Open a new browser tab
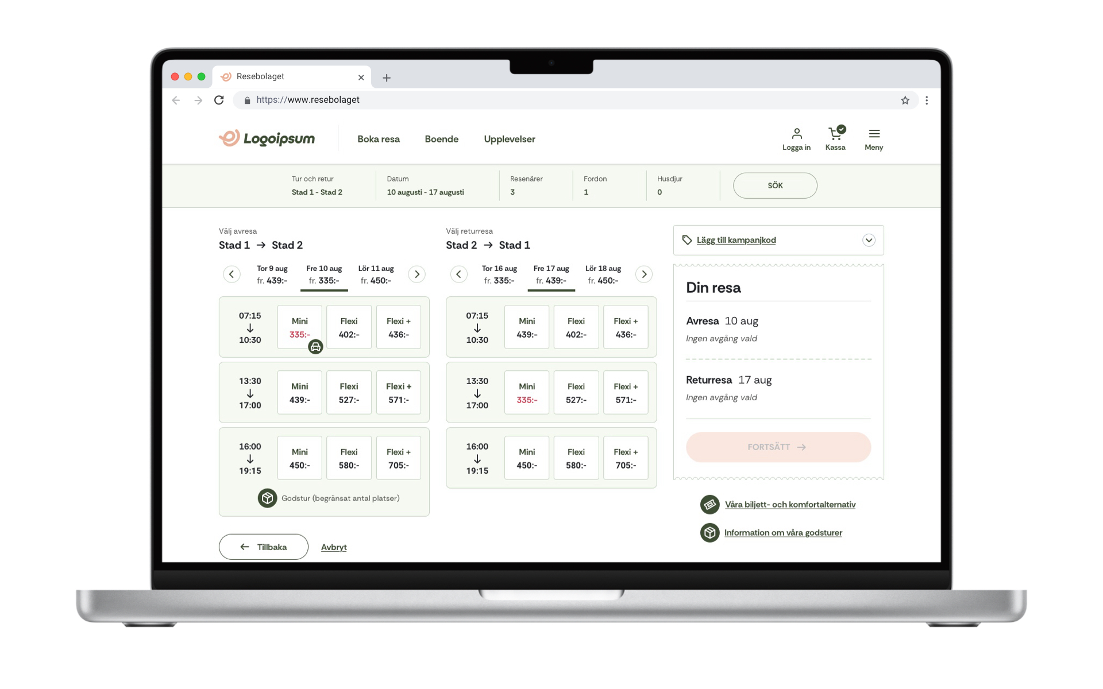Image resolution: width=1103 pixels, height=689 pixels. (x=387, y=78)
